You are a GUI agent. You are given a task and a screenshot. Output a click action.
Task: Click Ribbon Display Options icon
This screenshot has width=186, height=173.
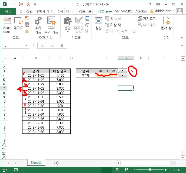tap(158, 4)
